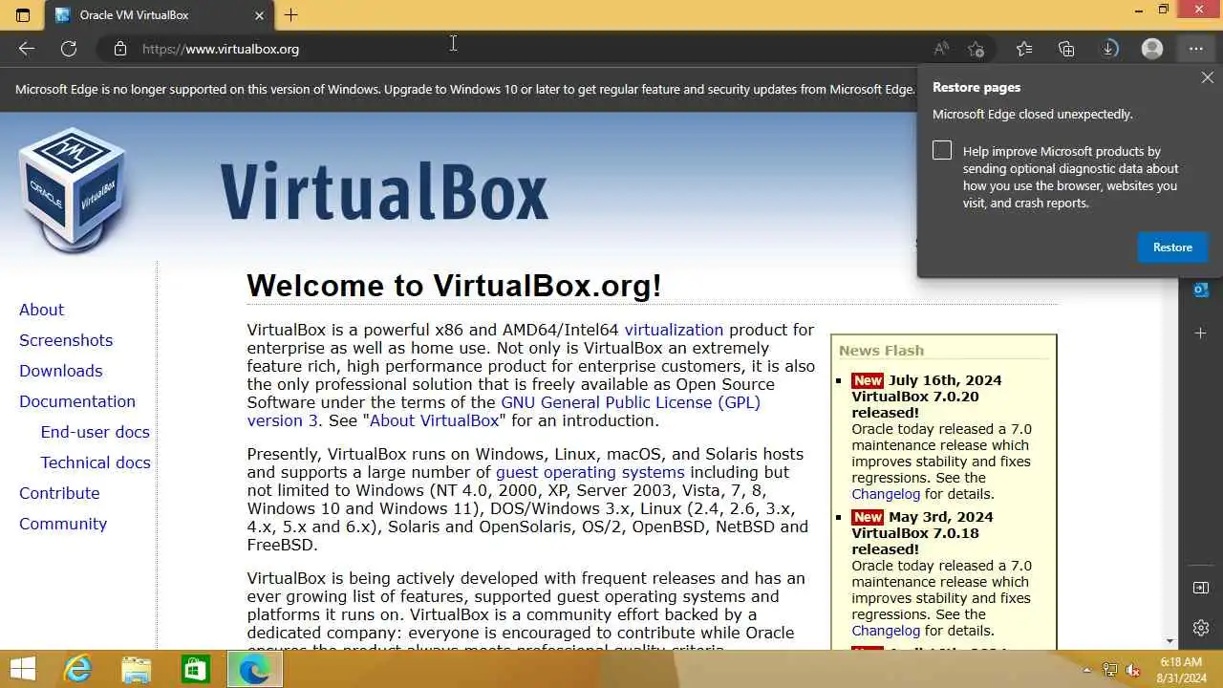1223x688 pixels.
Task: Open the Favorites list icon
Action: point(1024,49)
